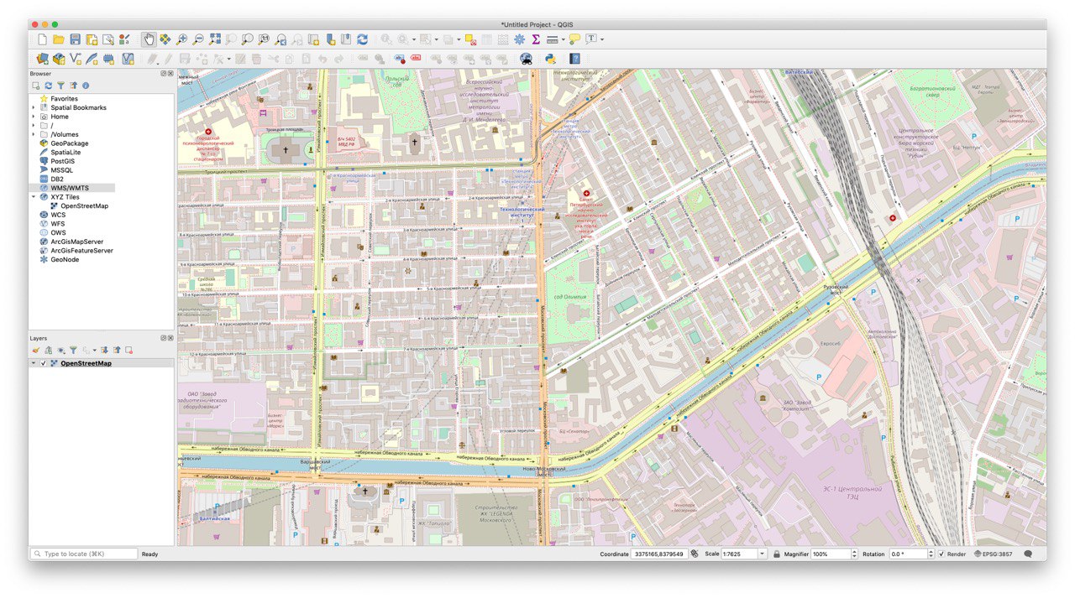This screenshot has height=598, width=1075.
Task: Open the Measure tool dropdown arrow
Action: click(x=564, y=39)
